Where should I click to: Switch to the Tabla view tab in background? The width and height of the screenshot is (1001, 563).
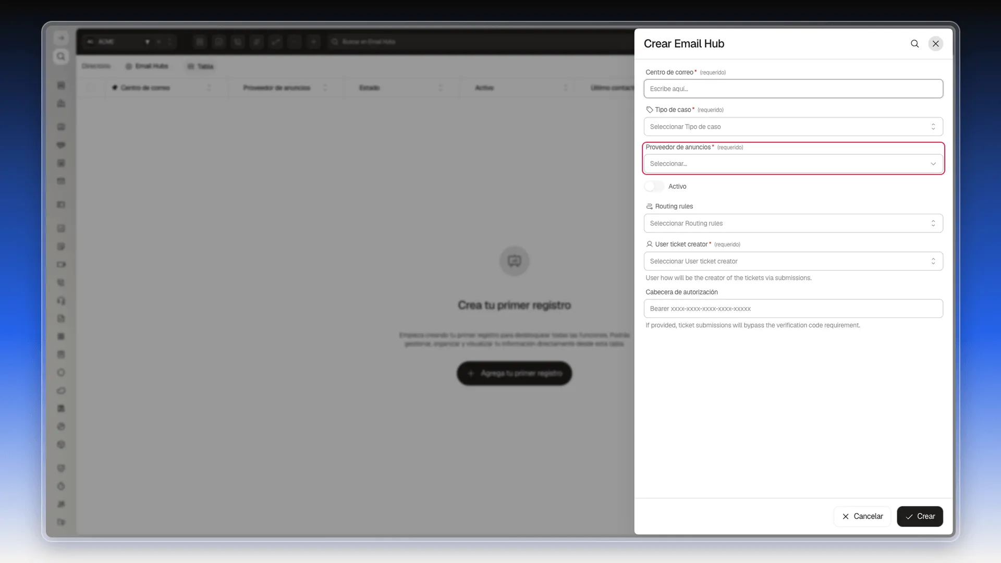201,66
